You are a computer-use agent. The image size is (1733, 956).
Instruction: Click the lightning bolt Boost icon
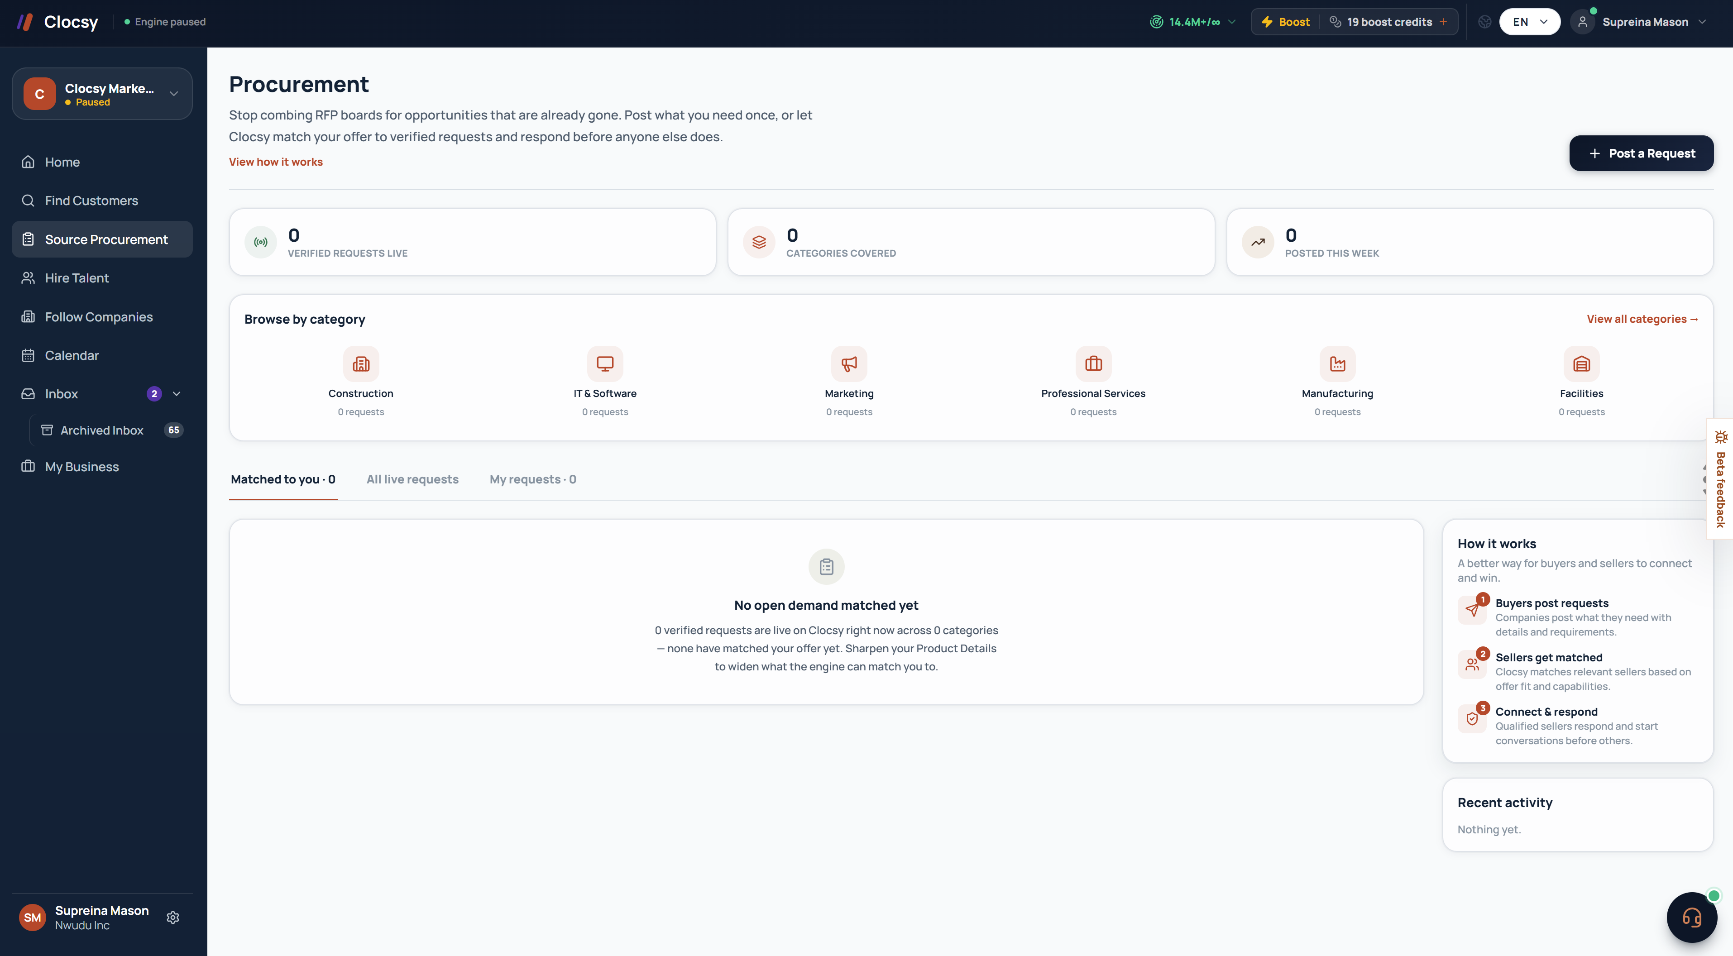(1268, 22)
